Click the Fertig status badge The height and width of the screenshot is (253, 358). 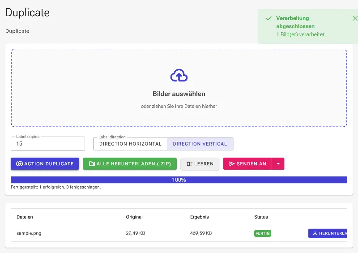(x=263, y=233)
